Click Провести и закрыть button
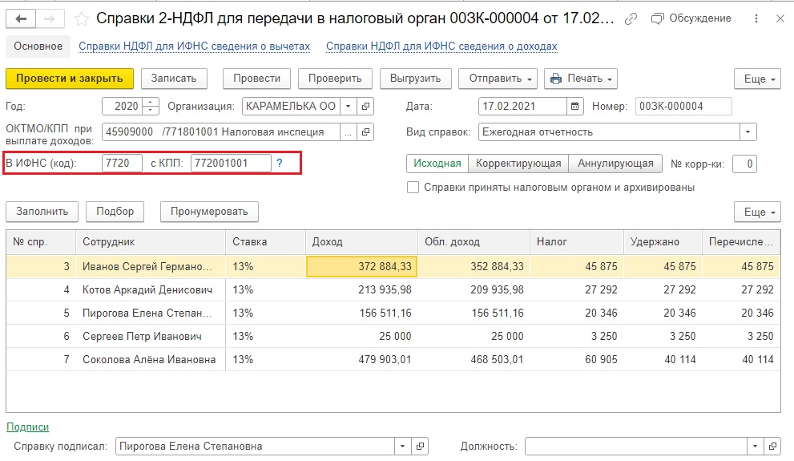The width and height of the screenshot is (794, 461). [70, 79]
